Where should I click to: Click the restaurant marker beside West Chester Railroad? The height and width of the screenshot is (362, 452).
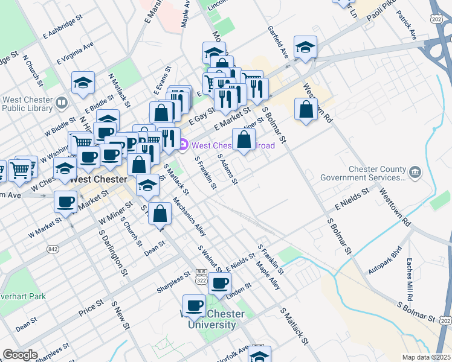coord(169,140)
